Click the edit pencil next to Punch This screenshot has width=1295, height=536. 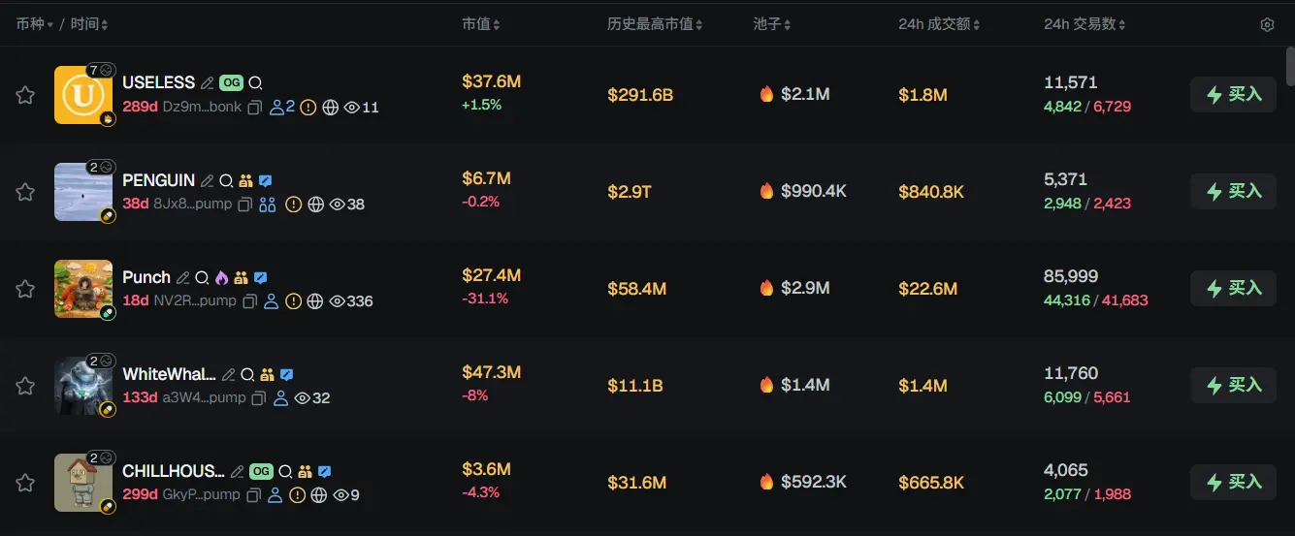click(x=182, y=277)
